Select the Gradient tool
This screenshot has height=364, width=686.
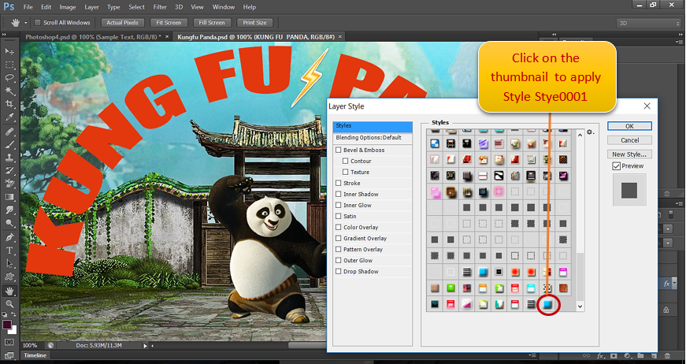[9, 197]
